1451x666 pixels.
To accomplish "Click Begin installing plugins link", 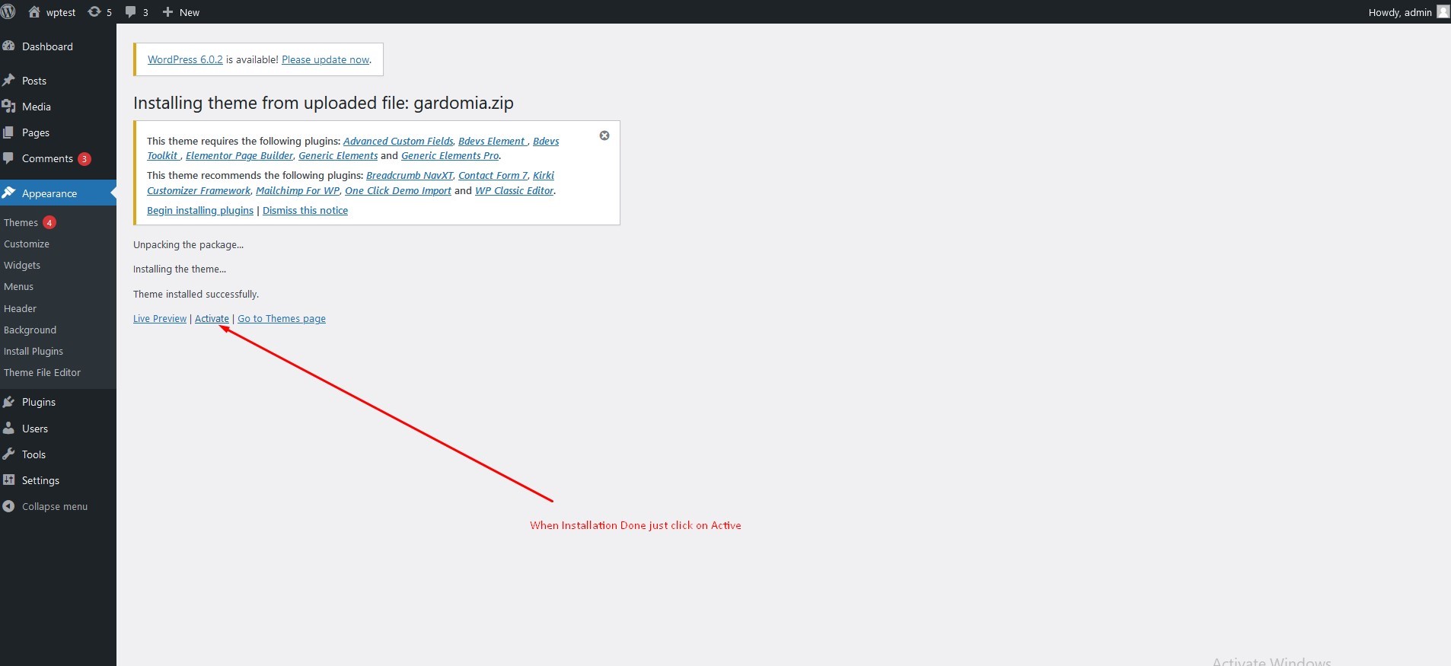I will tap(200, 210).
